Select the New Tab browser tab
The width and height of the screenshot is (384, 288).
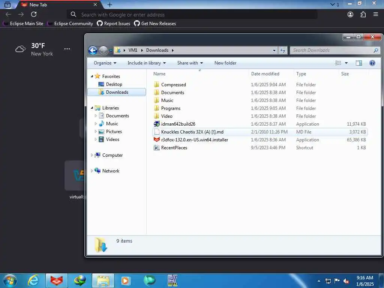[59, 4]
